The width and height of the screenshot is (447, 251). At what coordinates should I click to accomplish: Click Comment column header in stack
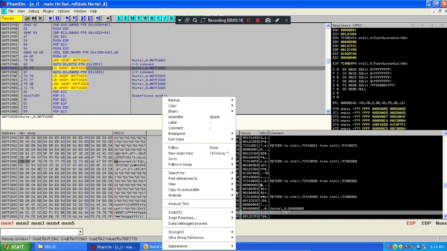pyautogui.click(x=356, y=133)
